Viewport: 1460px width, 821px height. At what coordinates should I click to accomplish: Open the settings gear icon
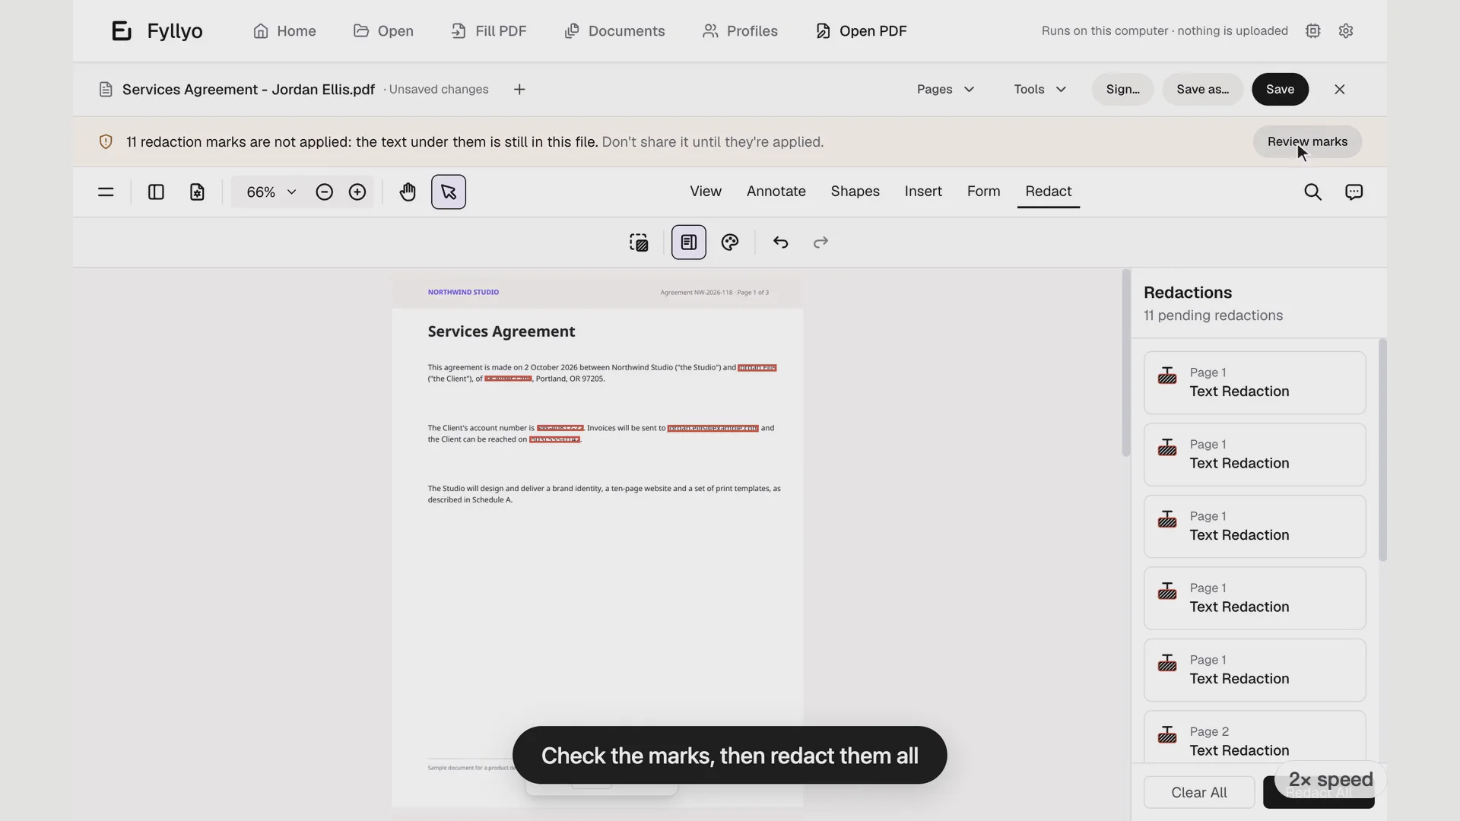(1346, 31)
